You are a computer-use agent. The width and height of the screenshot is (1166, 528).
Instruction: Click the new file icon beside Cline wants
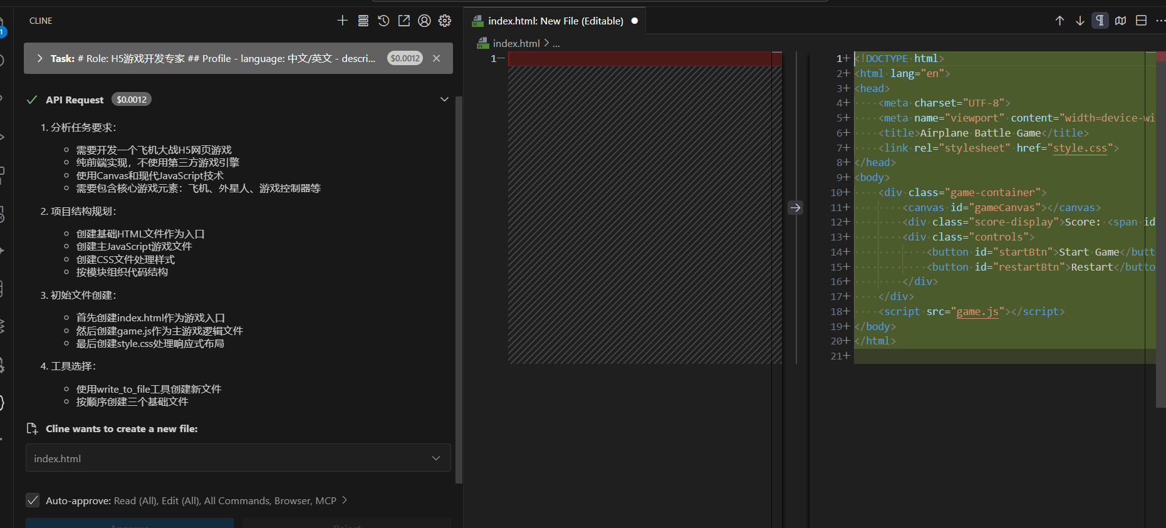click(33, 428)
